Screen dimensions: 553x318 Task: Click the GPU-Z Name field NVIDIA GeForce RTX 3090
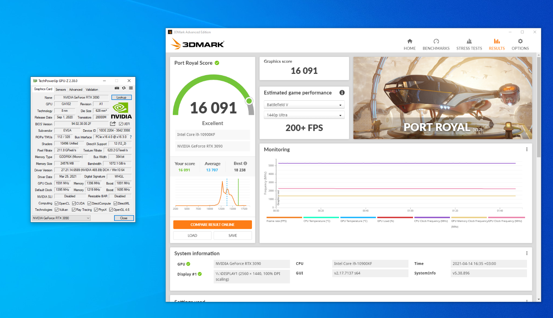tap(82, 97)
